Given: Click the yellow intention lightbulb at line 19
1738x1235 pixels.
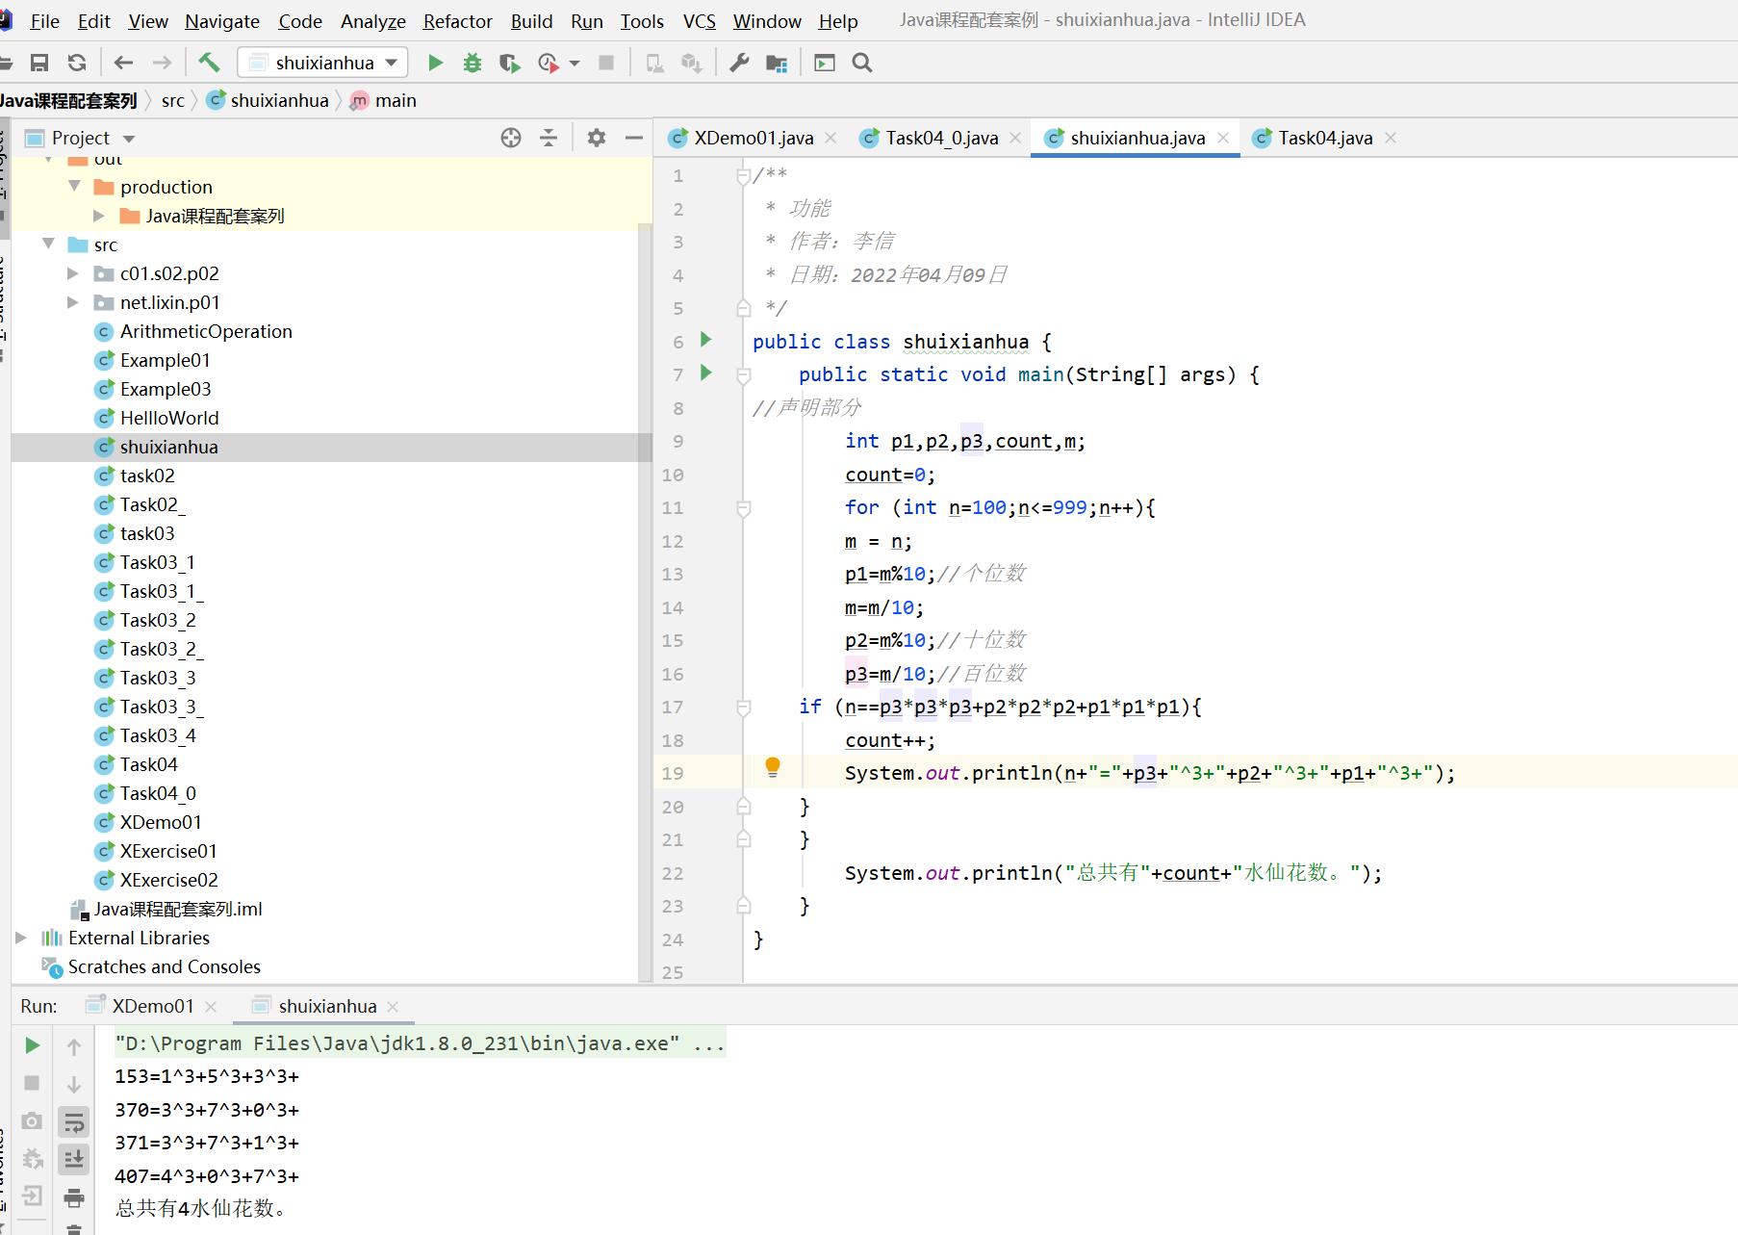Looking at the screenshot, I should [772, 767].
